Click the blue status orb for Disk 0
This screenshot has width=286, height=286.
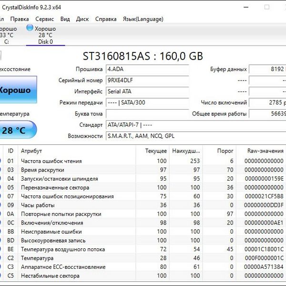(x=30, y=28)
